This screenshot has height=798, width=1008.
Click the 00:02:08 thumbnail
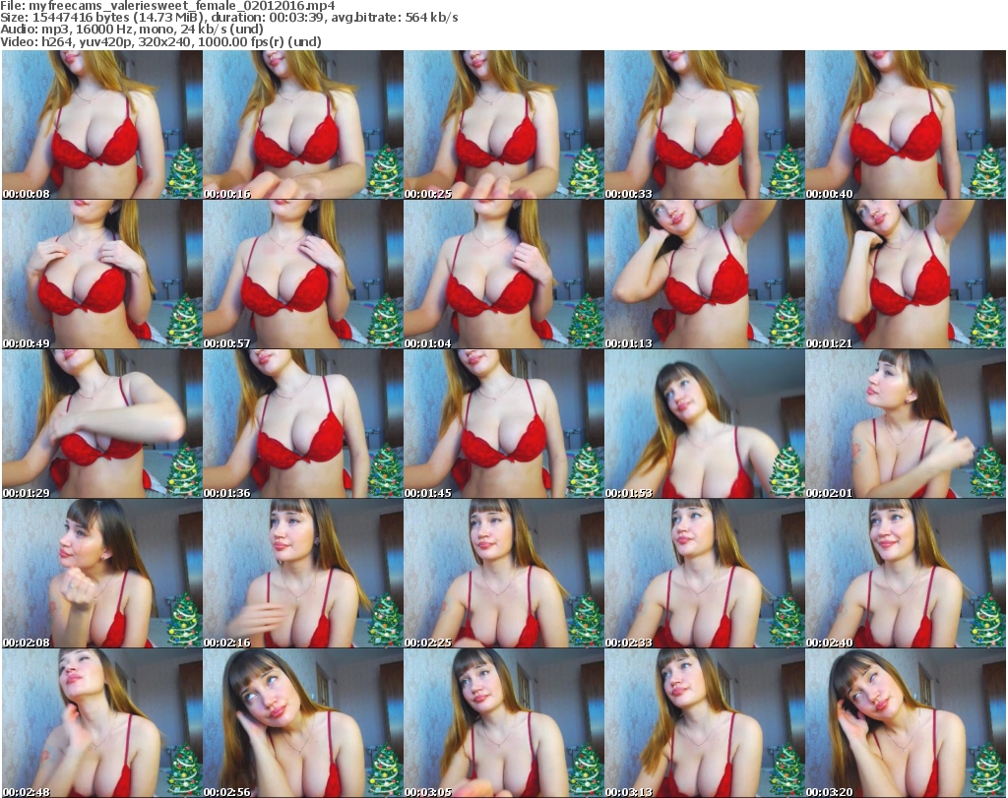102,574
